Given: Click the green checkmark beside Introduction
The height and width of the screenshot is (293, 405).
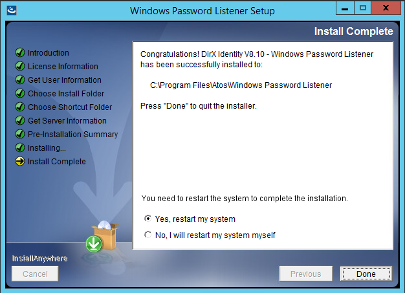Looking at the screenshot, I should coord(20,53).
